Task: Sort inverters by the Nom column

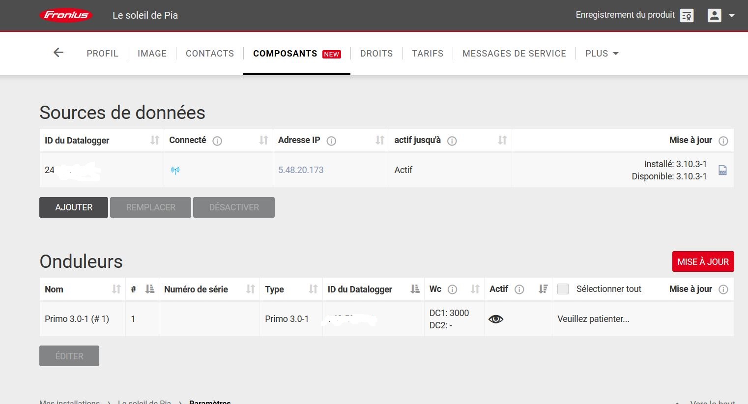Action: [116, 289]
